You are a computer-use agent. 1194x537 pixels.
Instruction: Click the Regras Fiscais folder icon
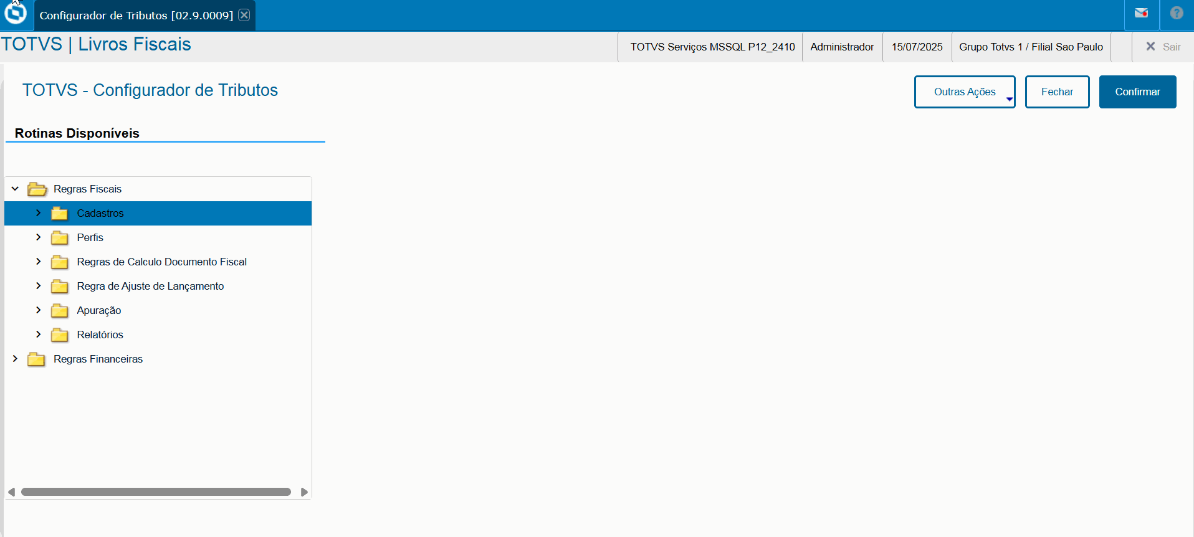[37, 189]
